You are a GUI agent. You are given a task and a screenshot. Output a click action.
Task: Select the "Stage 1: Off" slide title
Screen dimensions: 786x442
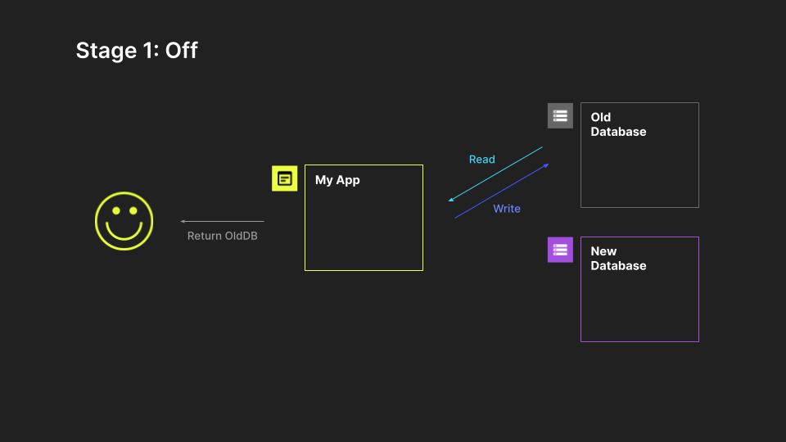pyautogui.click(x=137, y=51)
